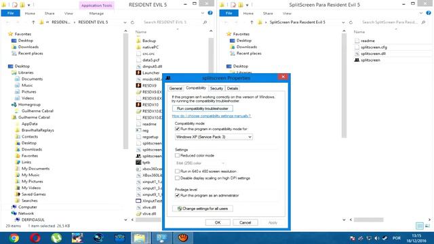434x244 pixels.
Task: Open the address bar dropdown in SplitScreen window
Action: click(343, 22)
